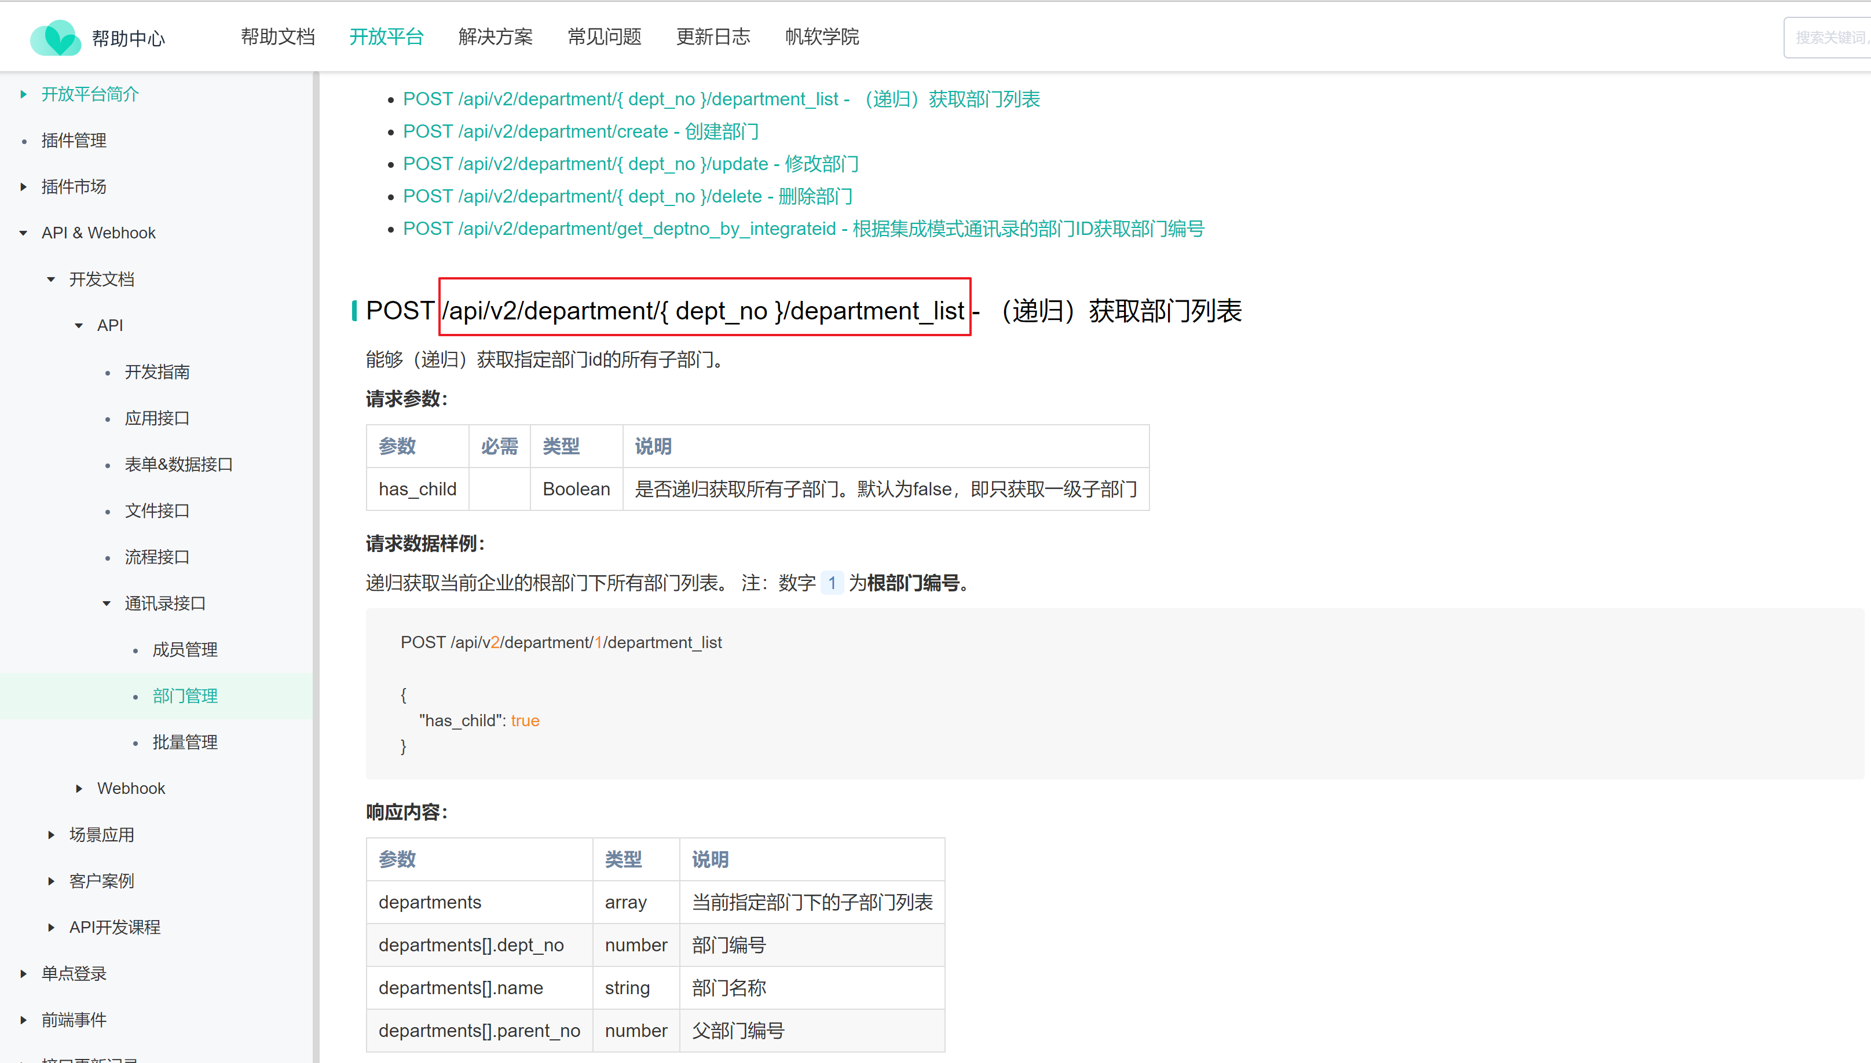Expand the API开发课程 section
The width and height of the screenshot is (1871, 1063).
point(51,927)
